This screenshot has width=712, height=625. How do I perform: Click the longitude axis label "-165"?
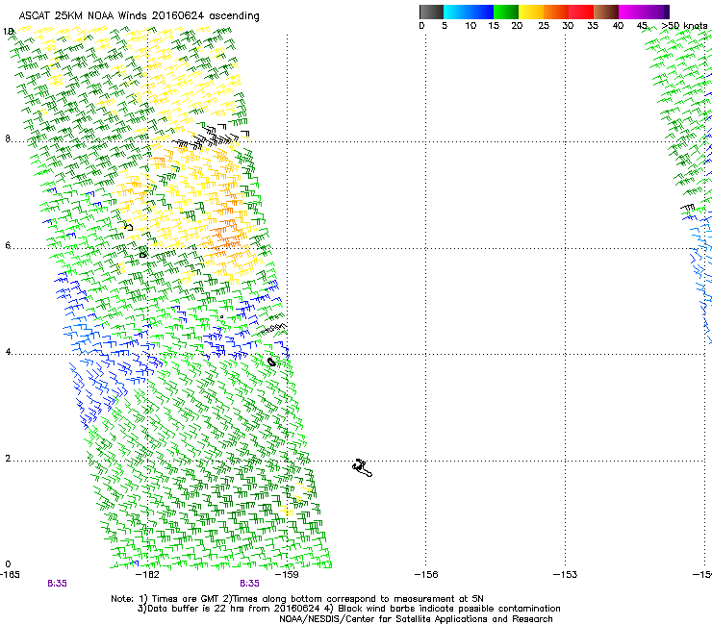point(10,575)
